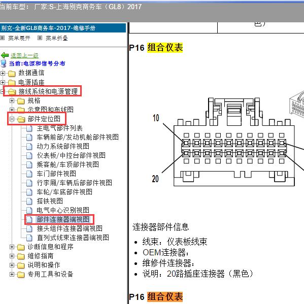The image size is (304, 304).
Task: Expand the 数据通信 folder node
Action: (3, 73)
